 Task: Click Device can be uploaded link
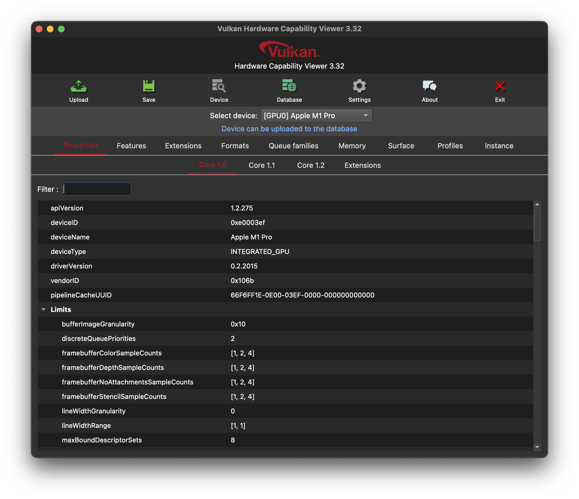pos(289,129)
